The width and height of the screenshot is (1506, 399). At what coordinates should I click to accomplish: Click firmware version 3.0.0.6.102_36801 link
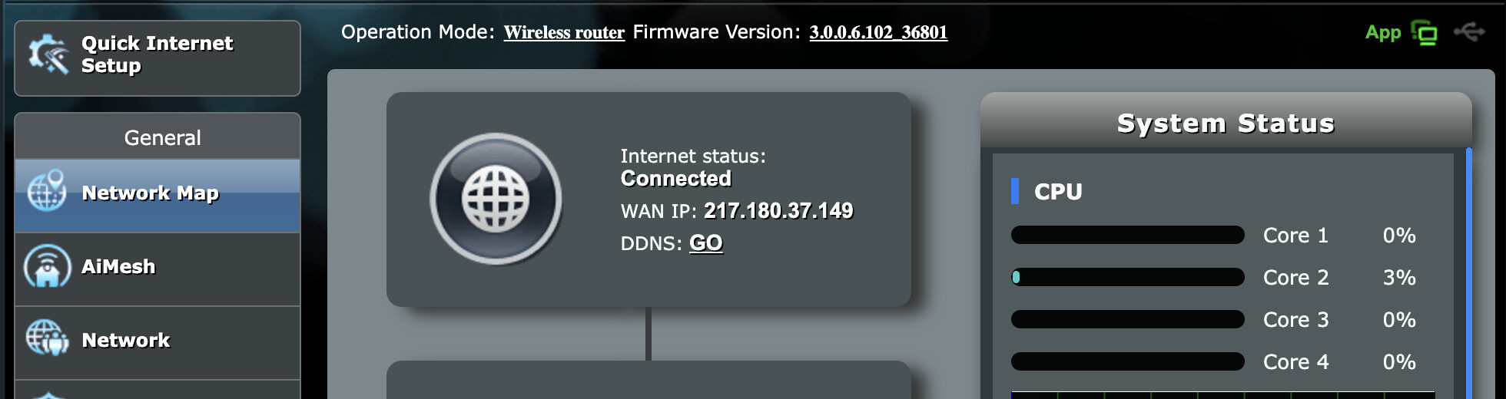(878, 32)
